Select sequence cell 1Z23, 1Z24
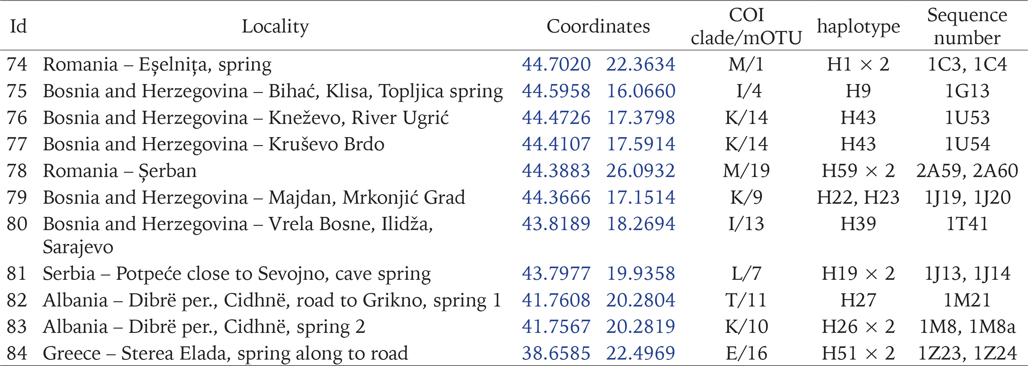Image resolution: width=1028 pixels, height=366 pixels. coord(967,353)
